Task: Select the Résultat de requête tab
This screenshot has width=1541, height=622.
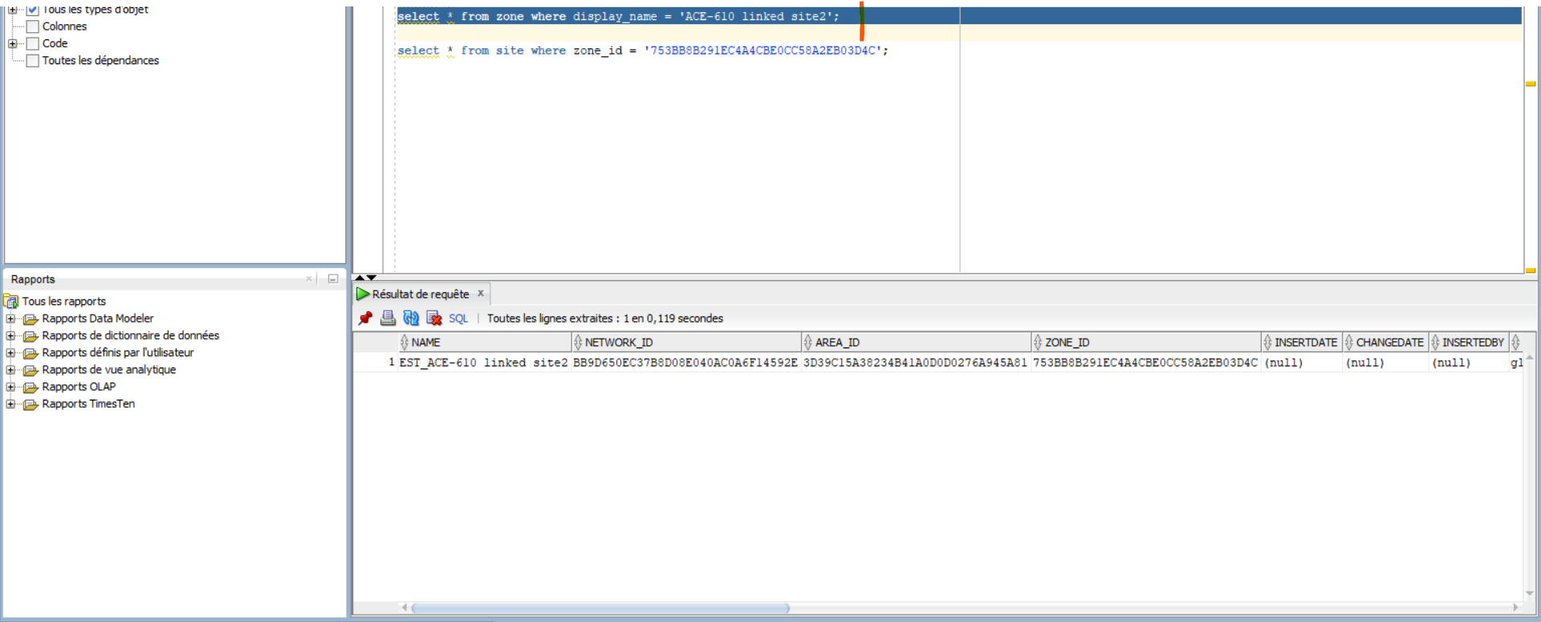Action: pos(420,295)
